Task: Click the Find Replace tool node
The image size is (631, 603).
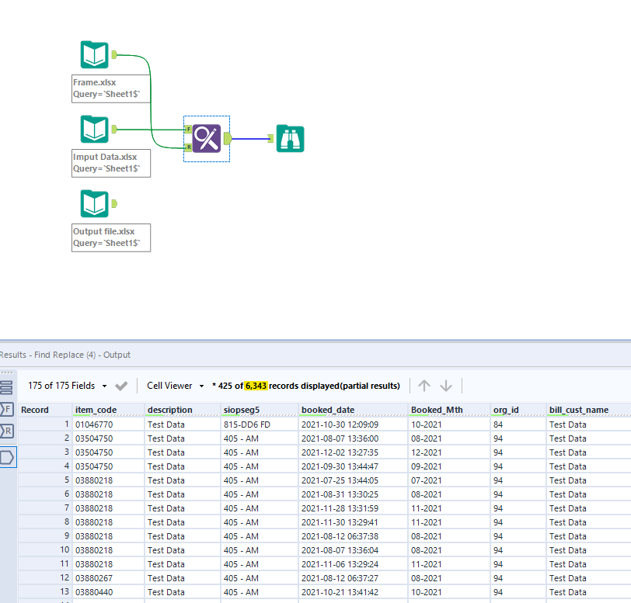Action: 207,139
